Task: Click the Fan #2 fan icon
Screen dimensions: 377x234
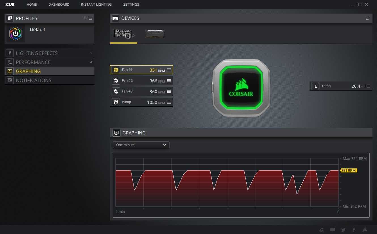Action: coord(116,81)
